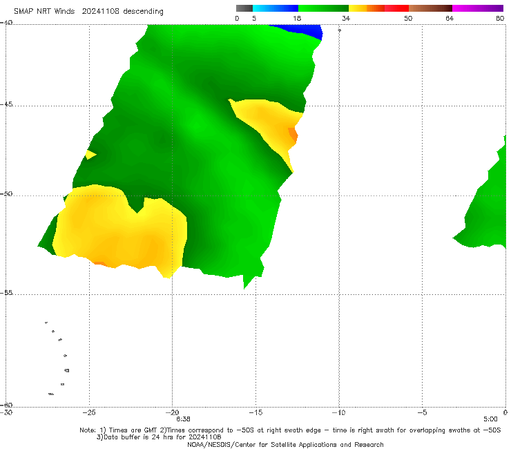Click the color bar label '50'

click(x=408, y=18)
